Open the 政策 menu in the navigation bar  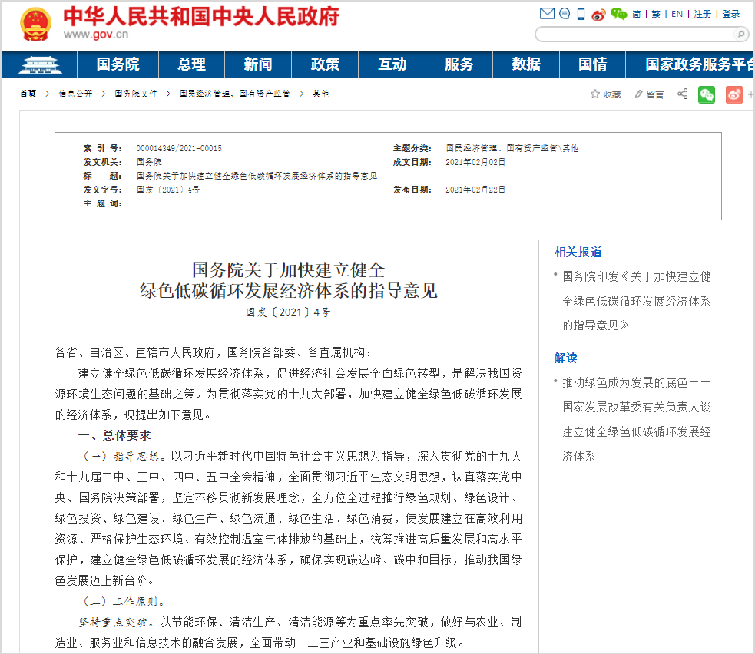[x=324, y=64]
